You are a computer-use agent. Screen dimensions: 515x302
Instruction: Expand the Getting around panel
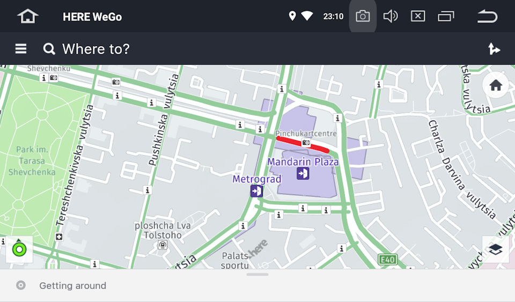point(257,285)
